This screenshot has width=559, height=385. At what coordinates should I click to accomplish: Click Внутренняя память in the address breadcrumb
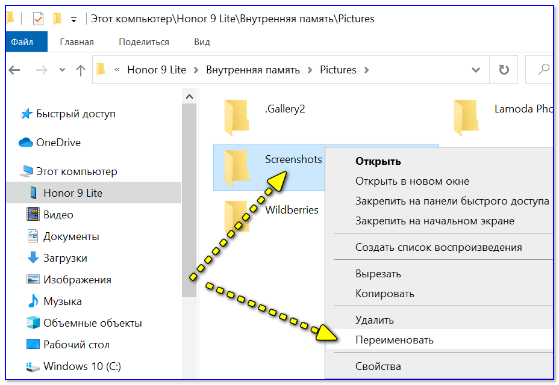pyautogui.click(x=252, y=70)
